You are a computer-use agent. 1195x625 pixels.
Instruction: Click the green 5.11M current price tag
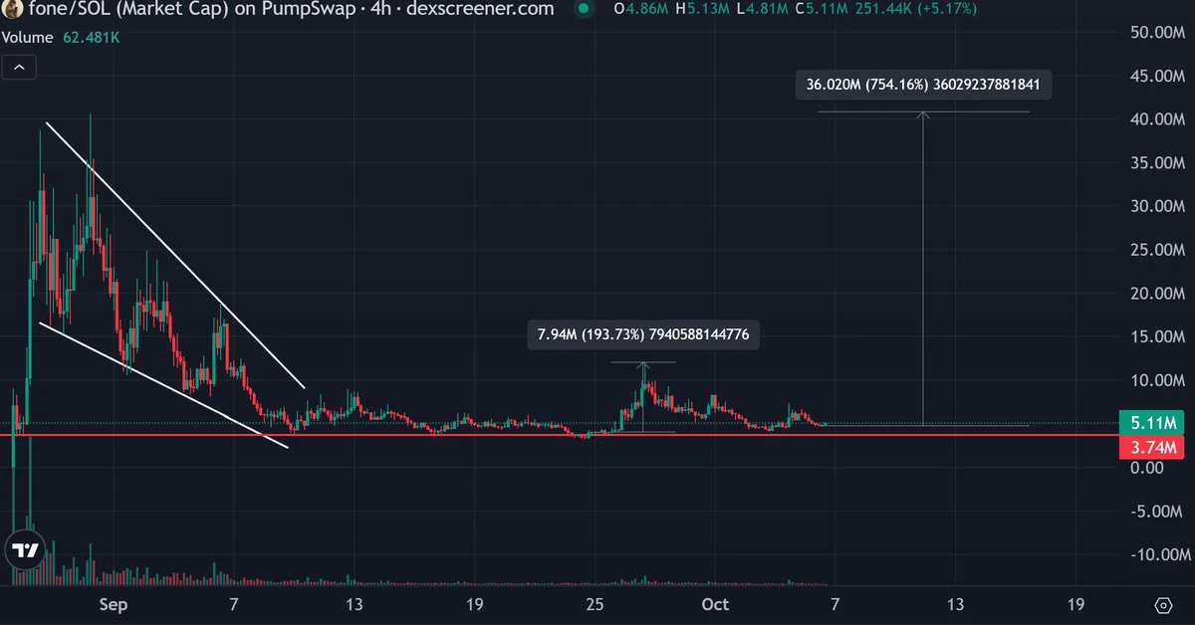(x=1152, y=422)
